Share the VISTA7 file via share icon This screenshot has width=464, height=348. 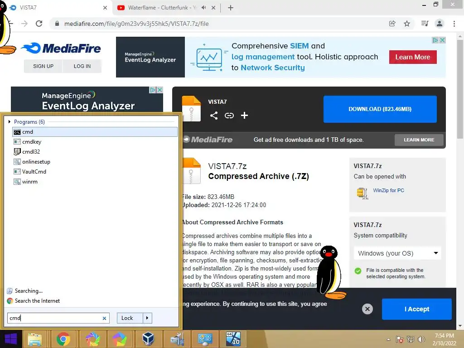[x=214, y=116]
